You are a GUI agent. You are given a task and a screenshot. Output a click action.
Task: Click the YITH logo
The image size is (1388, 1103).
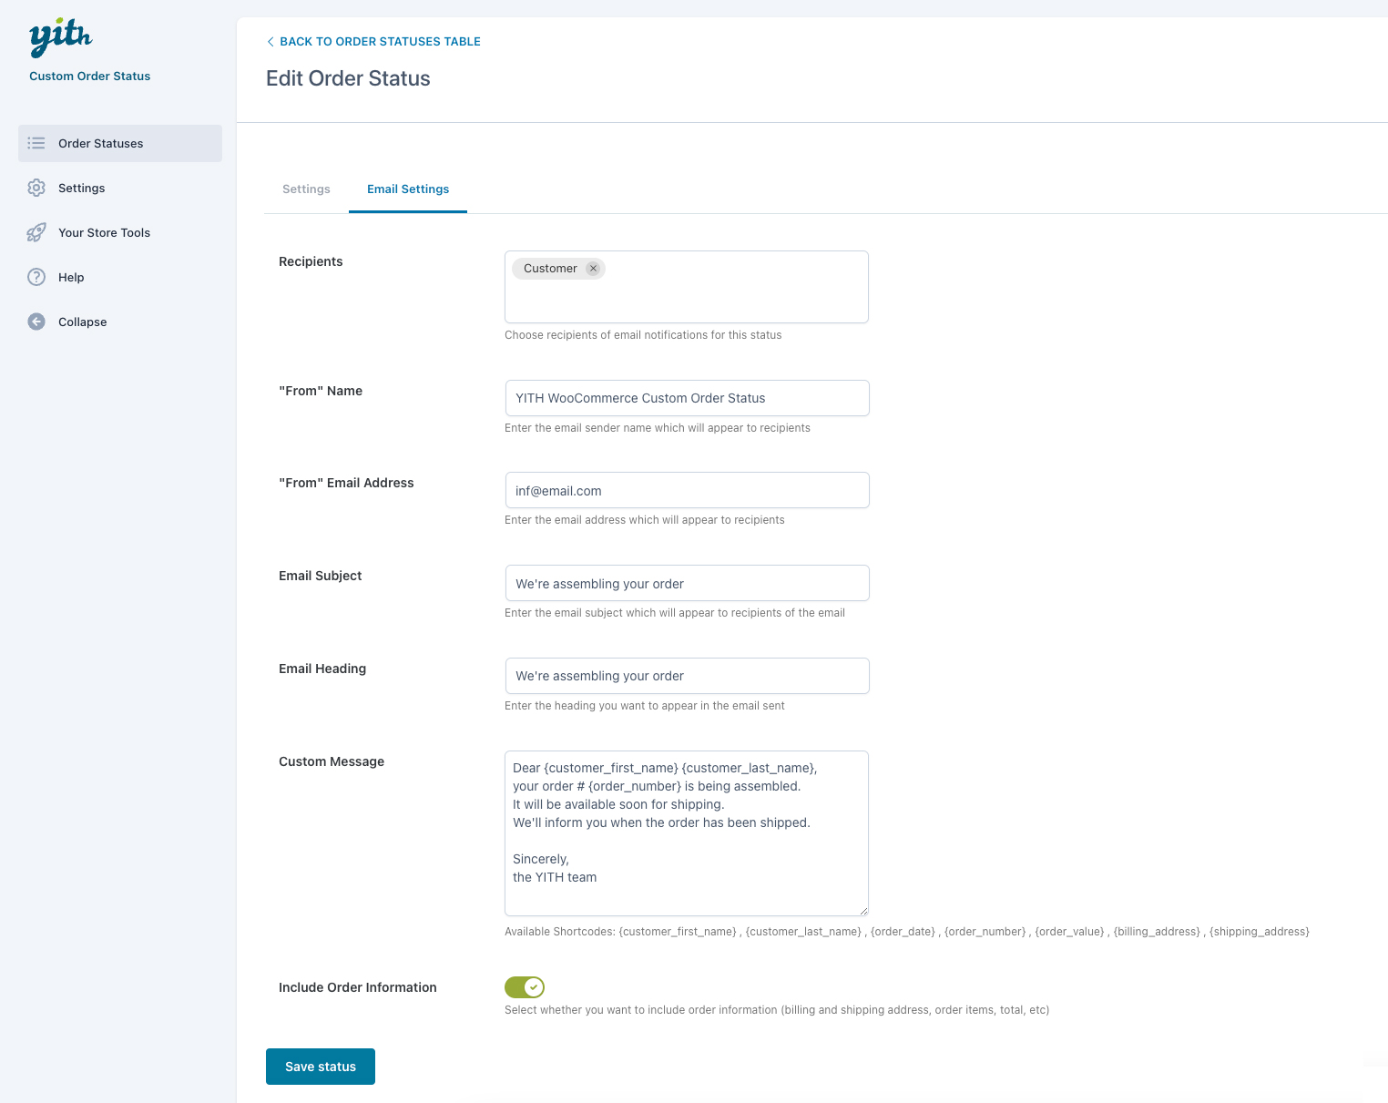(x=61, y=37)
